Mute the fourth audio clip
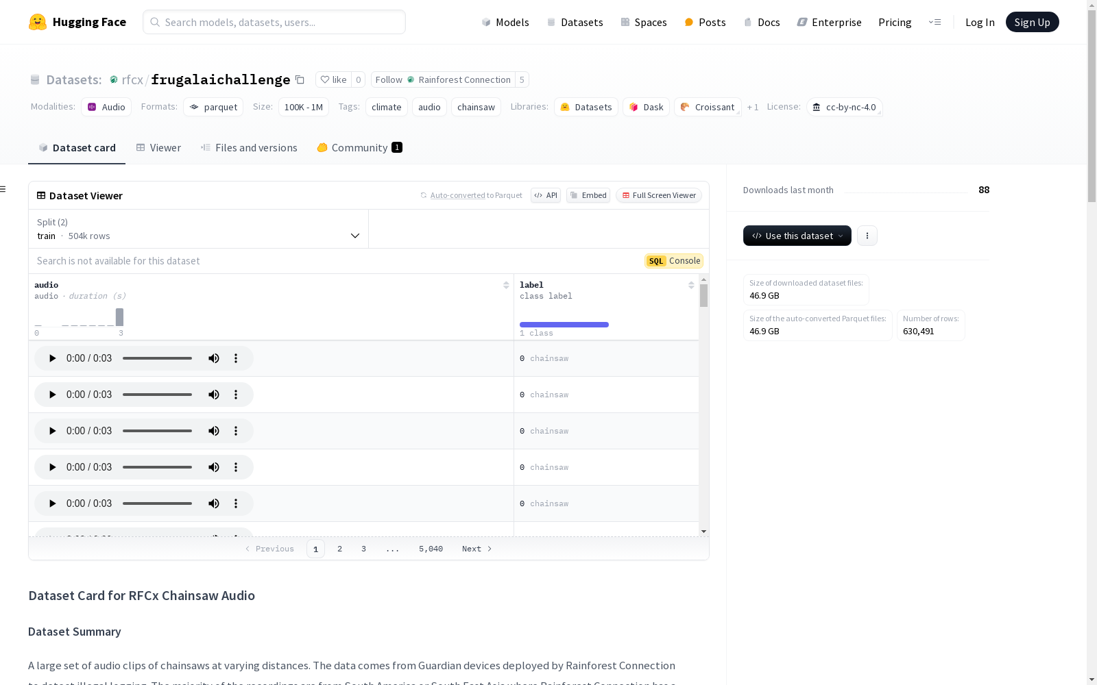1097x685 pixels. (214, 467)
